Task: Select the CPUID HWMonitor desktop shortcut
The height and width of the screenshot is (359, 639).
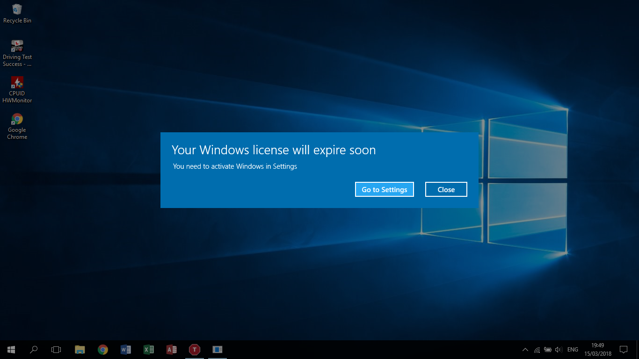Action: [17, 90]
